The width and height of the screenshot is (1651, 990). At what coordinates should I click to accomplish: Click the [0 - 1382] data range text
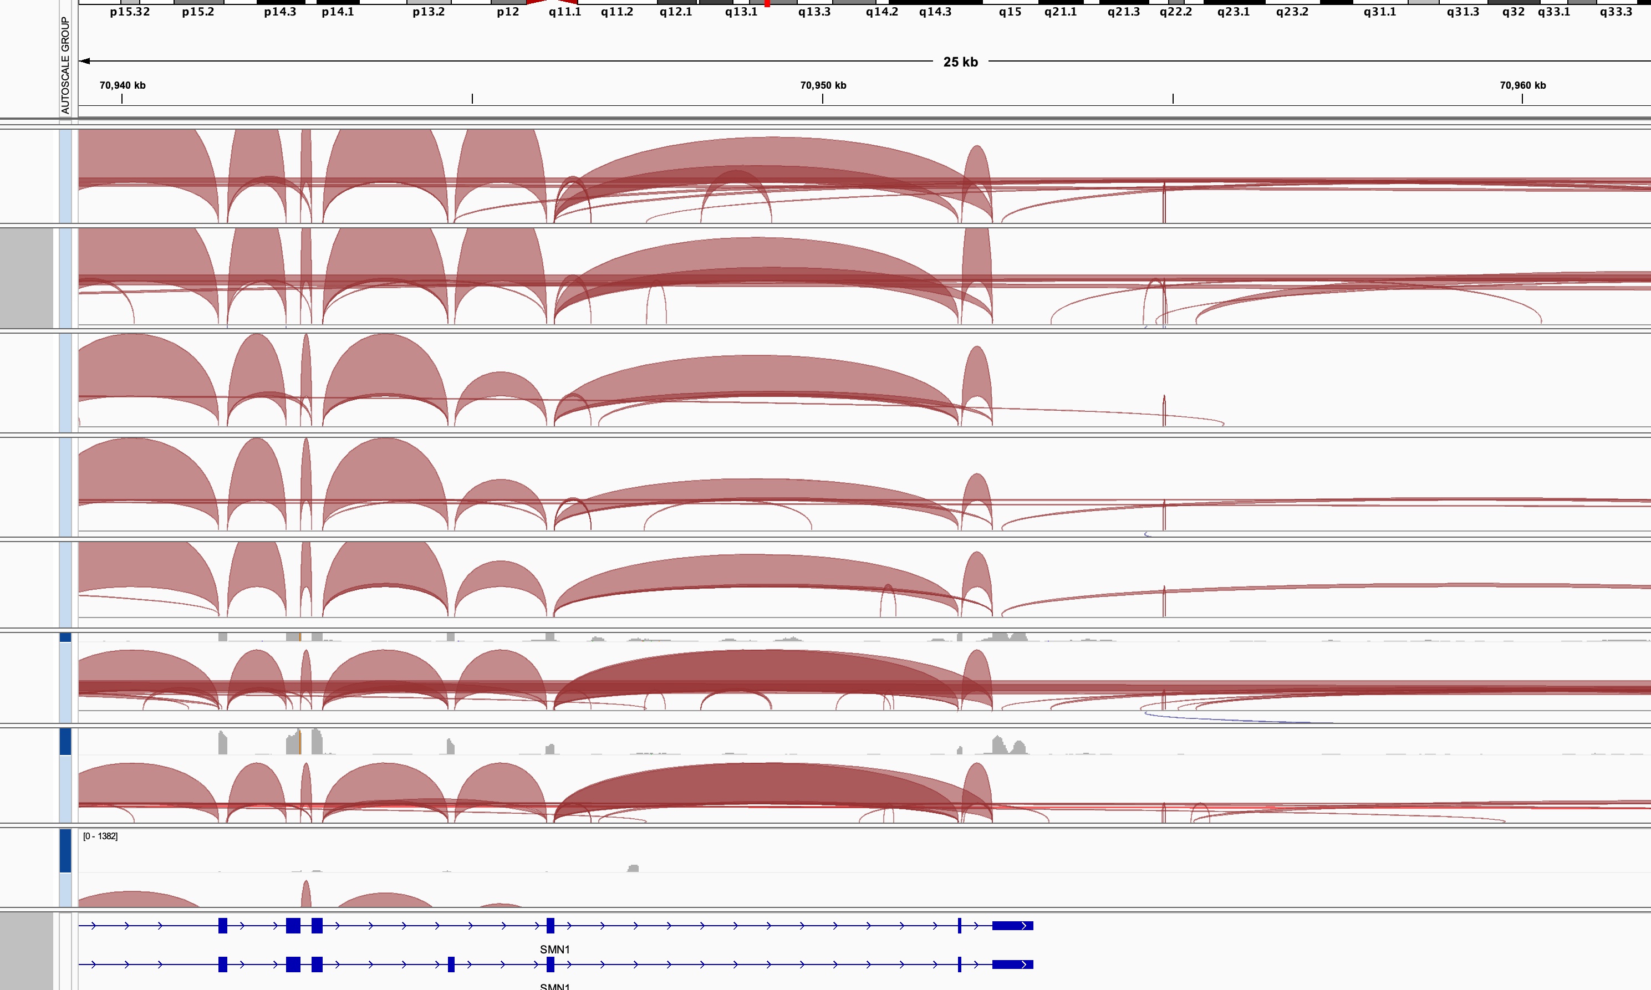point(100,835)
